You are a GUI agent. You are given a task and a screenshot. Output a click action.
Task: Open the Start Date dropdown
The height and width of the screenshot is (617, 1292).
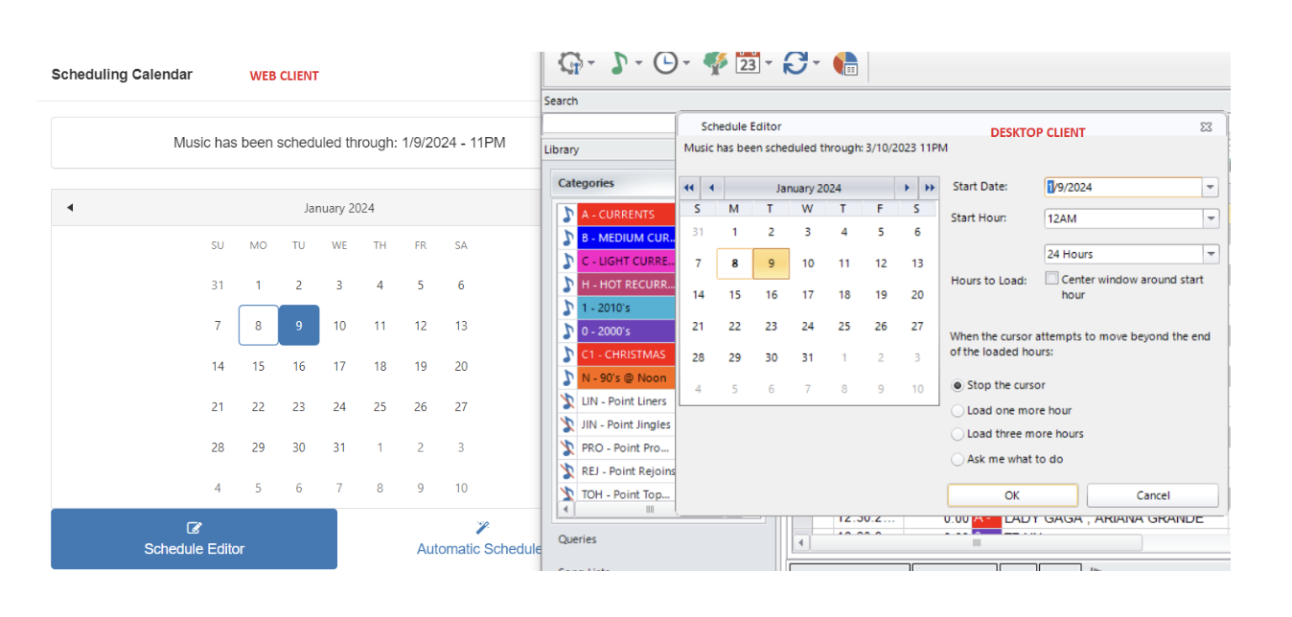click(1210, 186)
